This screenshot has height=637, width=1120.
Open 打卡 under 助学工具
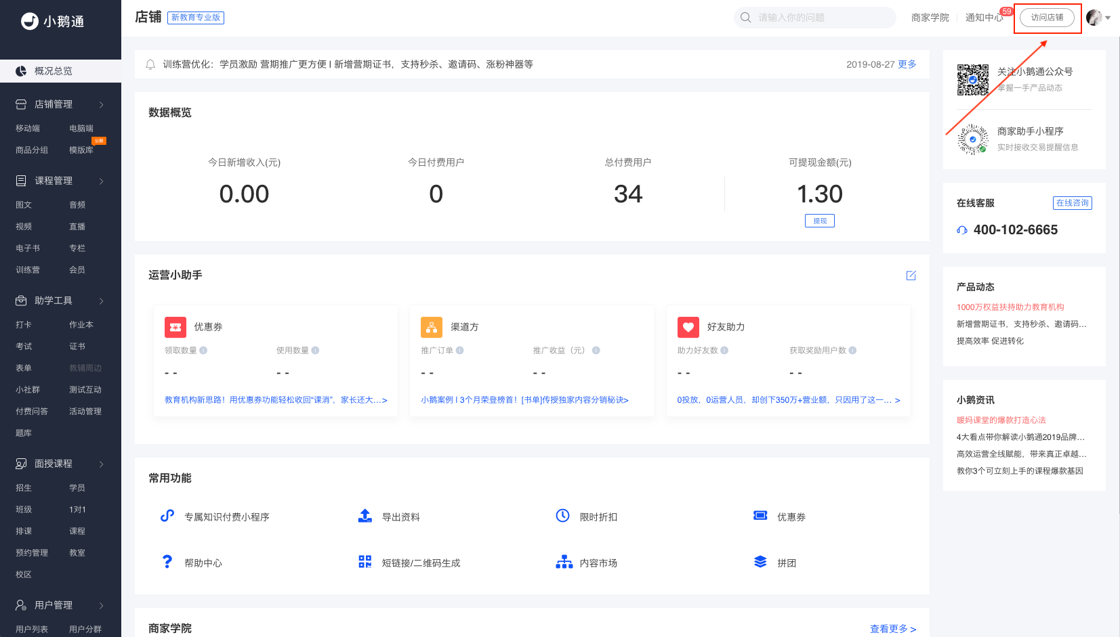pos(24,324)
